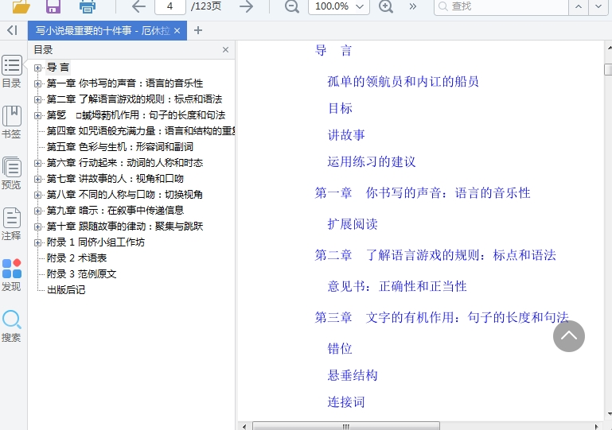Select 第六章 行动起来 outline entry

point(125,163)
